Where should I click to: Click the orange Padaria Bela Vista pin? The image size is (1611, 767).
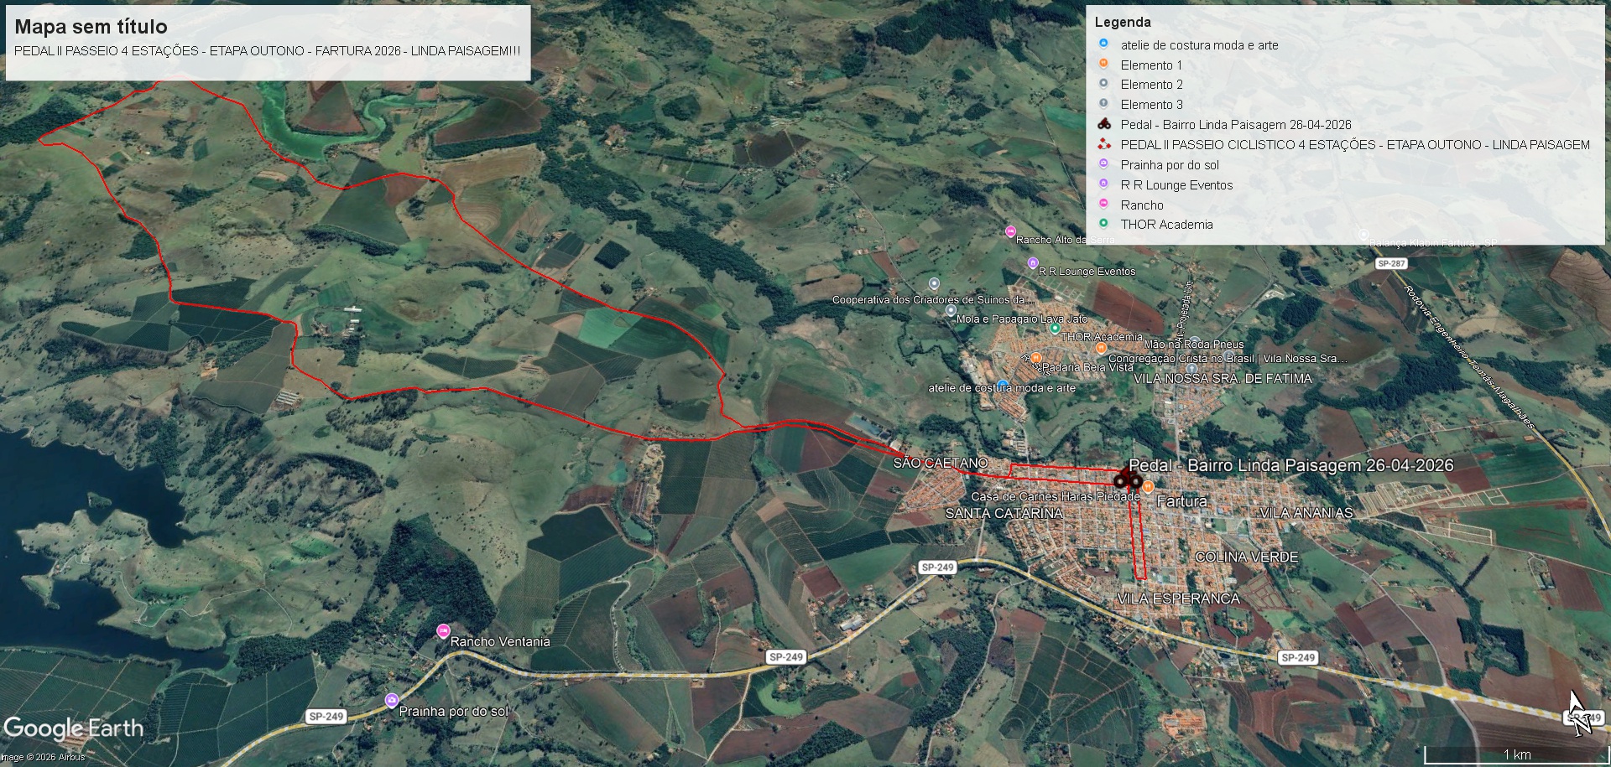coord(1036,359)
